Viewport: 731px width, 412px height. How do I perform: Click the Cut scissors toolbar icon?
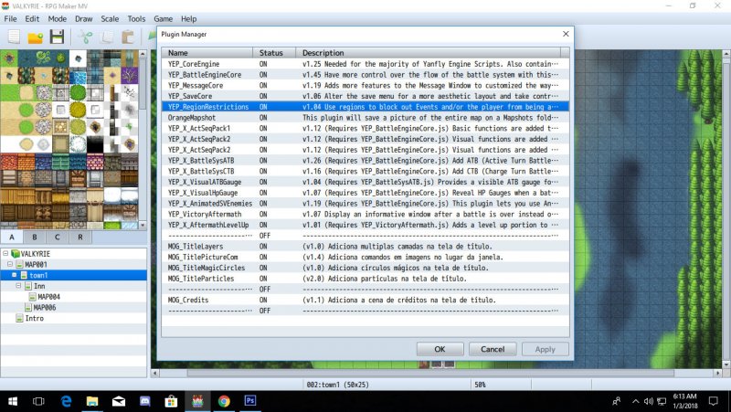86,37
